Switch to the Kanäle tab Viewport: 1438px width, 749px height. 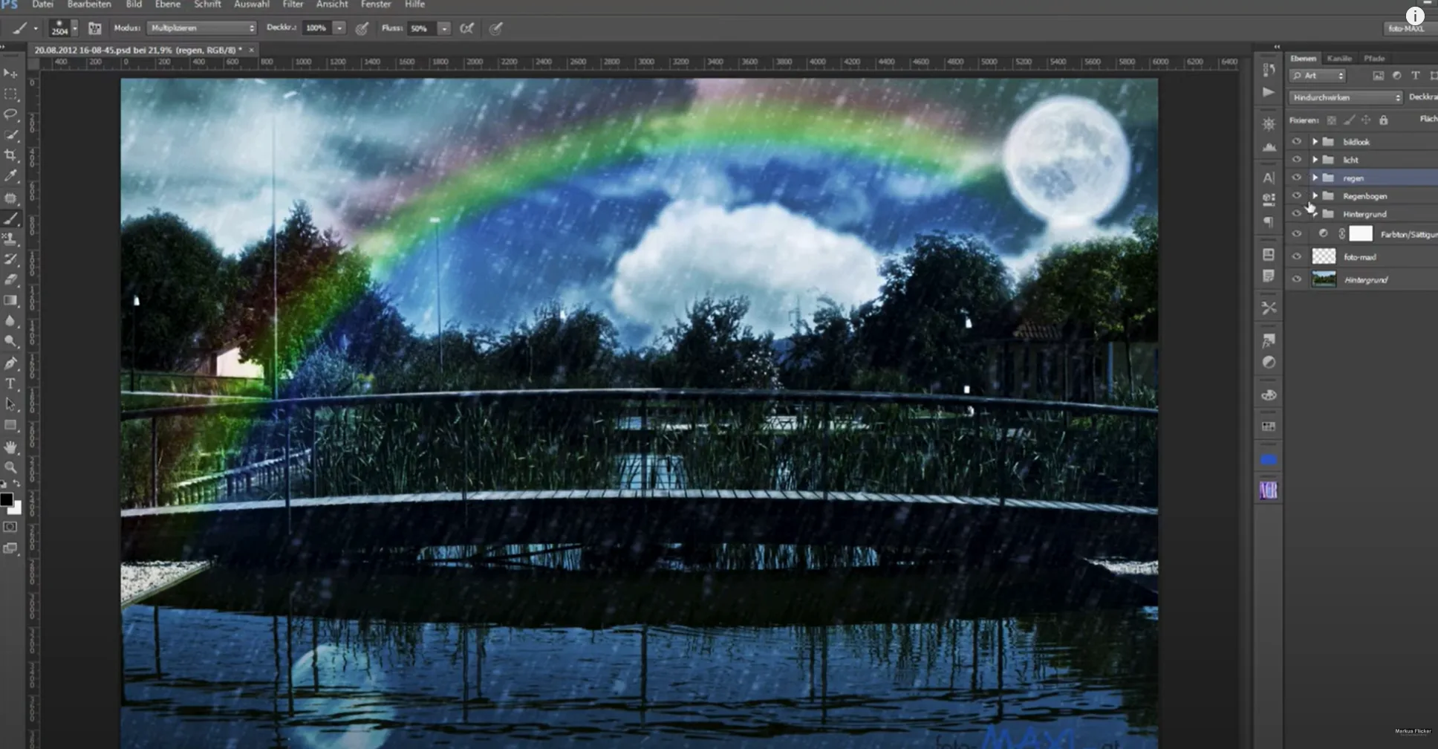[1339, 58]
